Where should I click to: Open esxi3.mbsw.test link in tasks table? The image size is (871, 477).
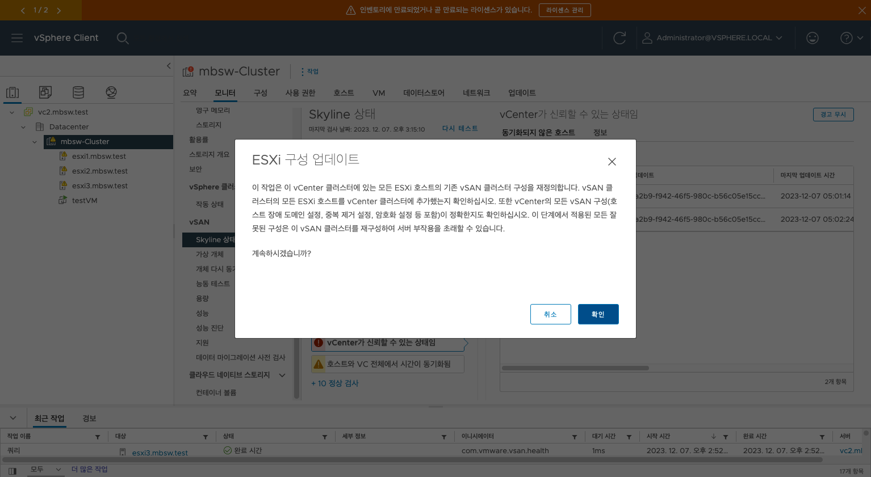pyautogui.click(x=160, y=453)
